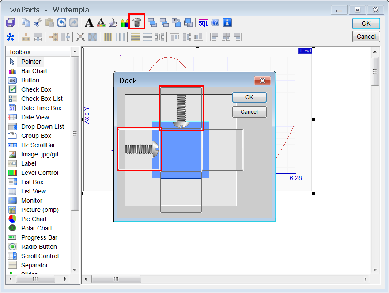The height and width of the screenshot is (293, 389).
Task: Click the main Wintempla Cancel button
Action: [x=366, y=37]
